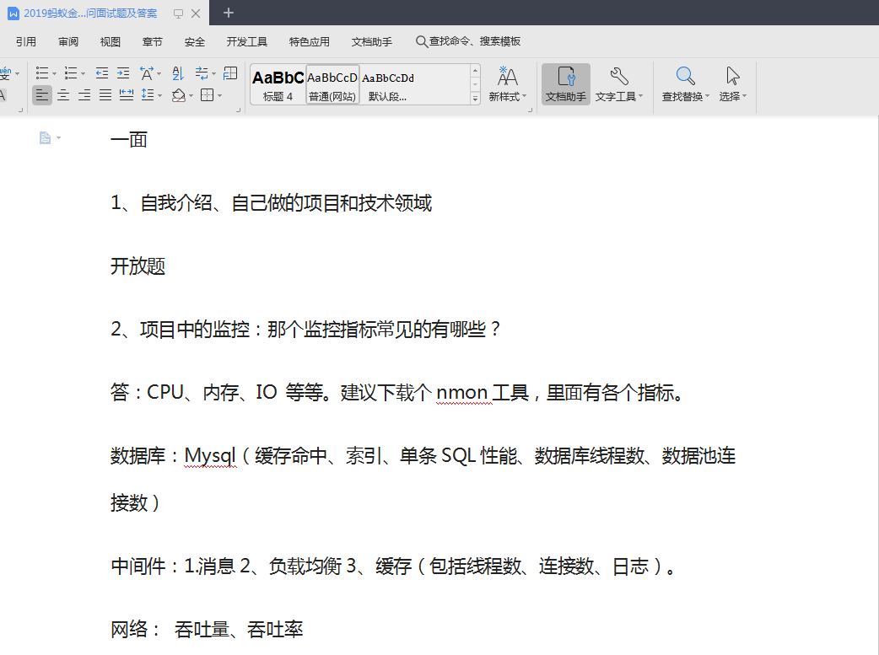The image size is (879, 655).
Task: Open the 引用 ribbon tab
Action: [x=26, y=42]
